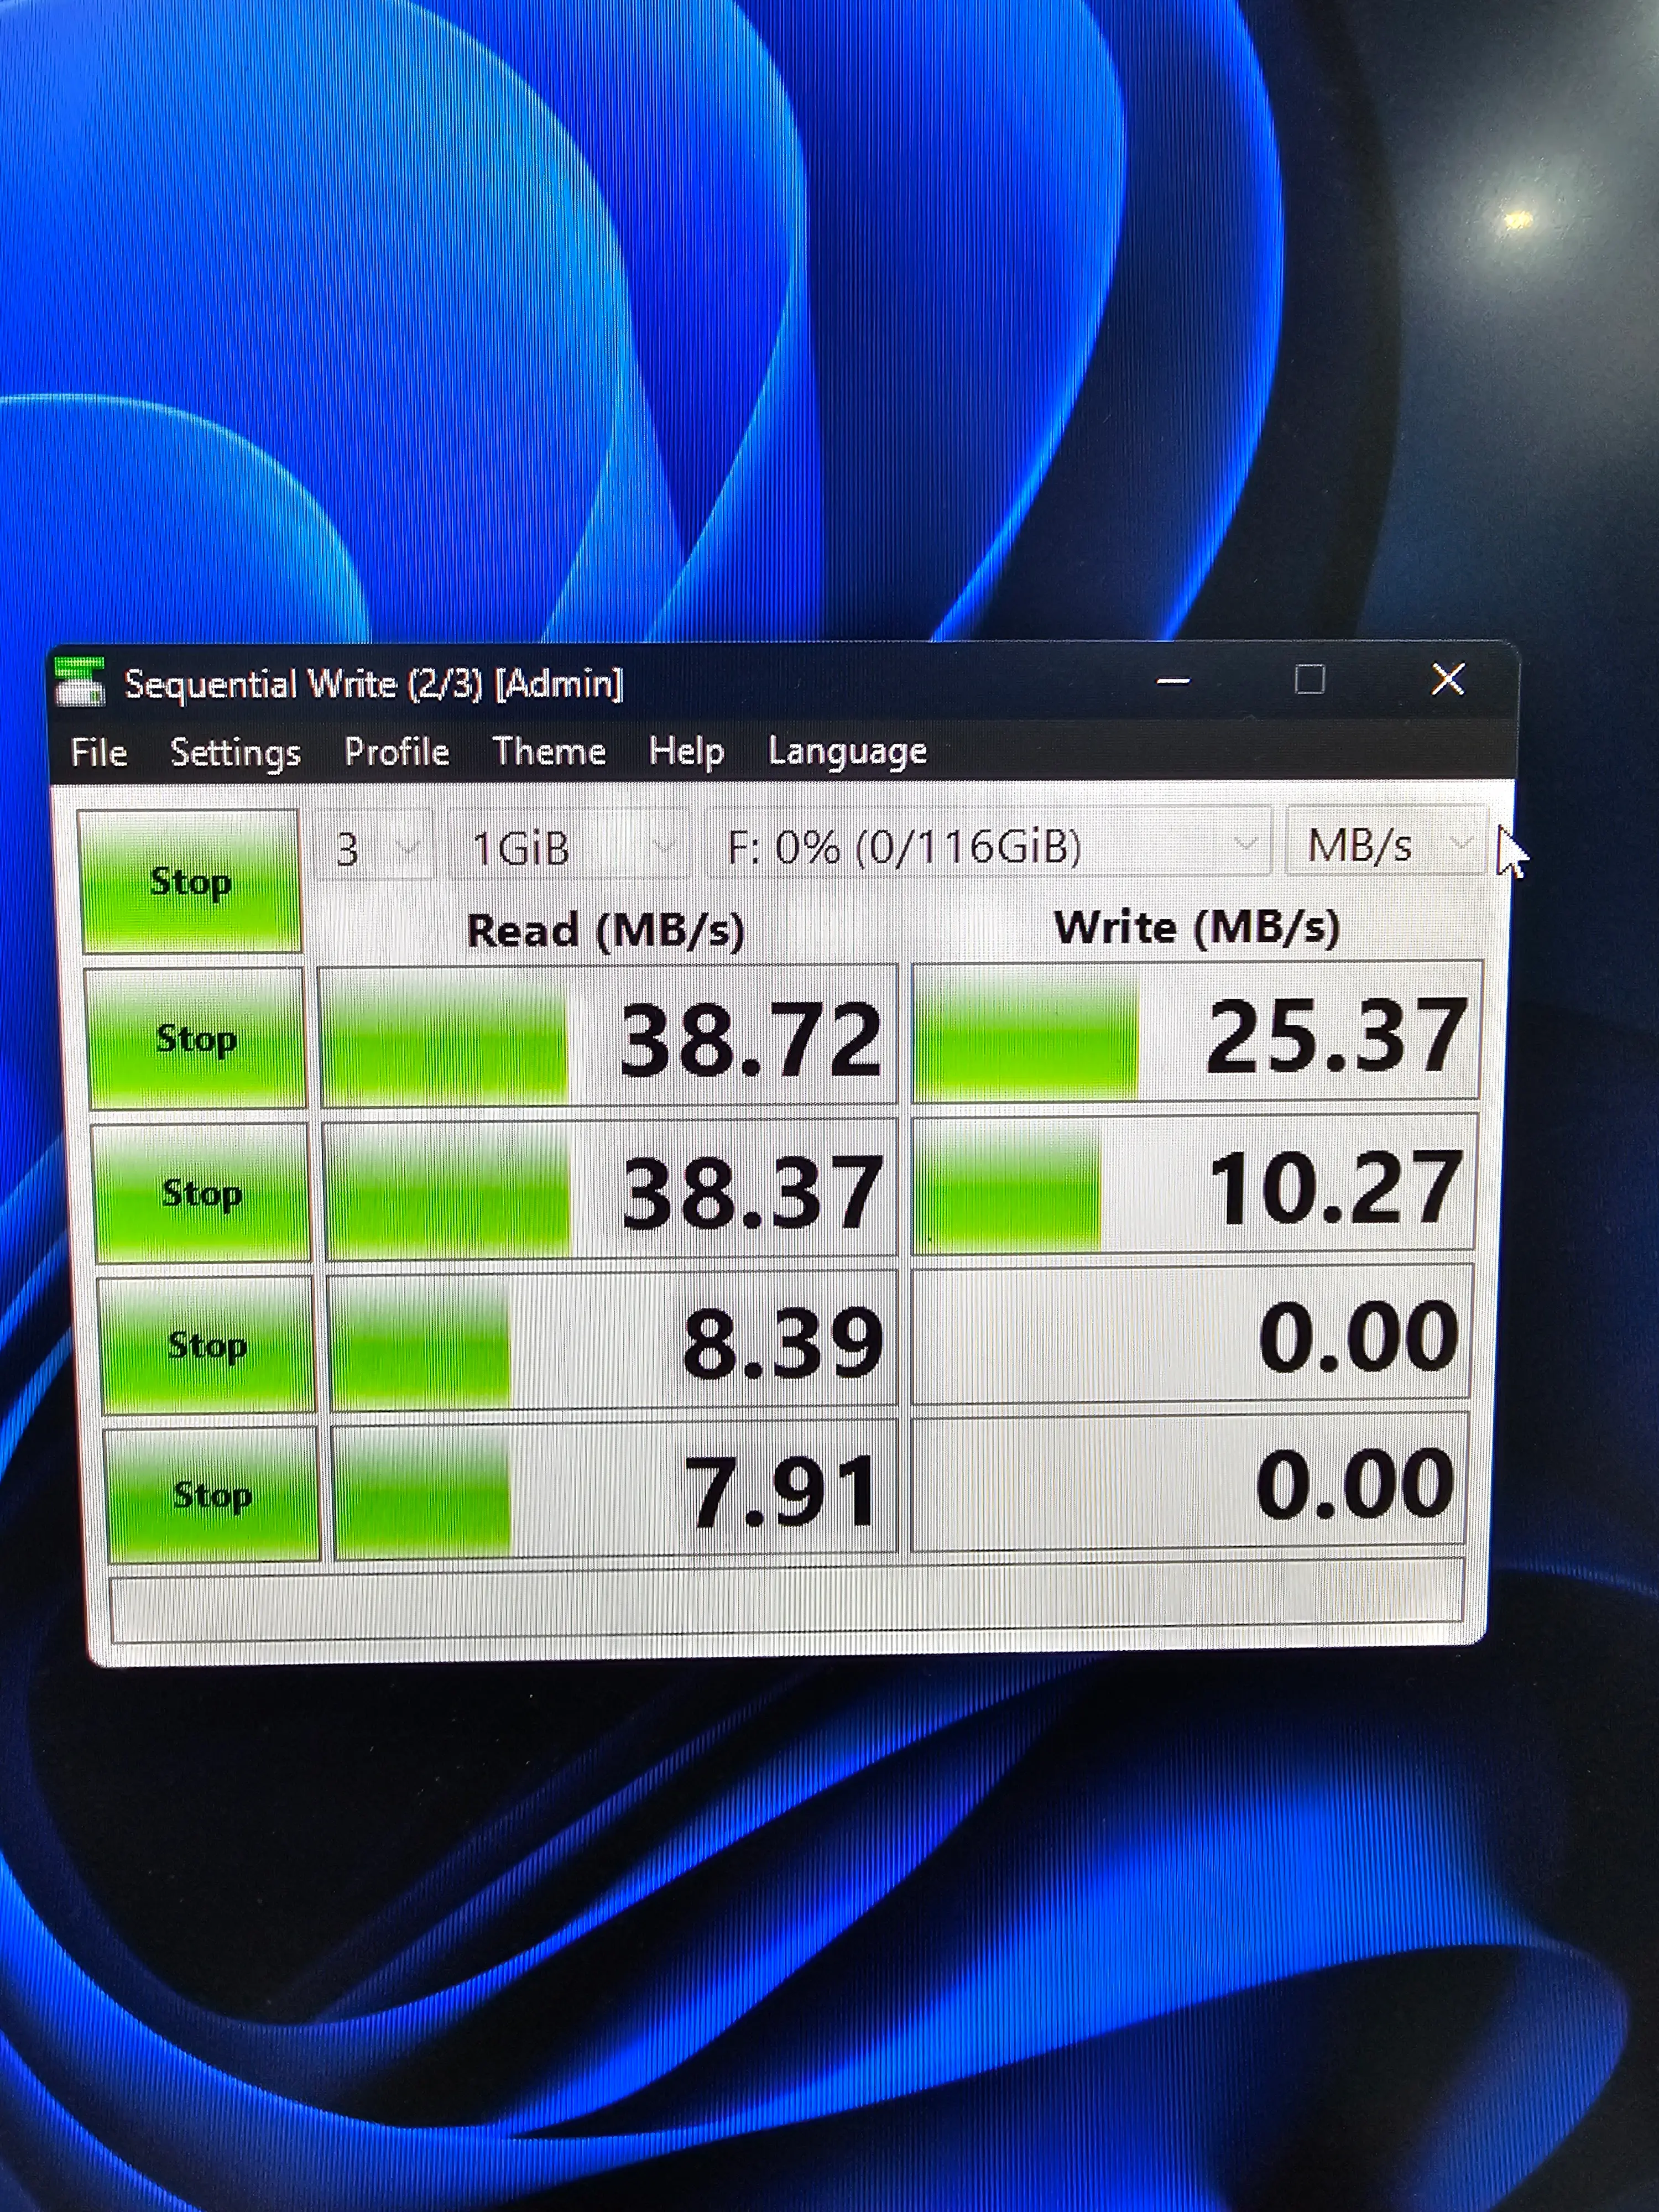Click the read result 38.37
1659x2212 pixels.
(x=611, y=1189)
